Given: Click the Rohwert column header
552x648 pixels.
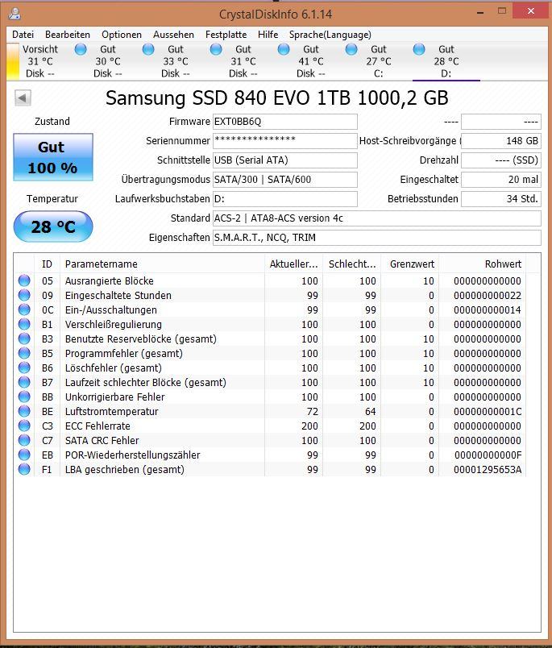Looking at the screenshot, I should click(x=482, y=264).
